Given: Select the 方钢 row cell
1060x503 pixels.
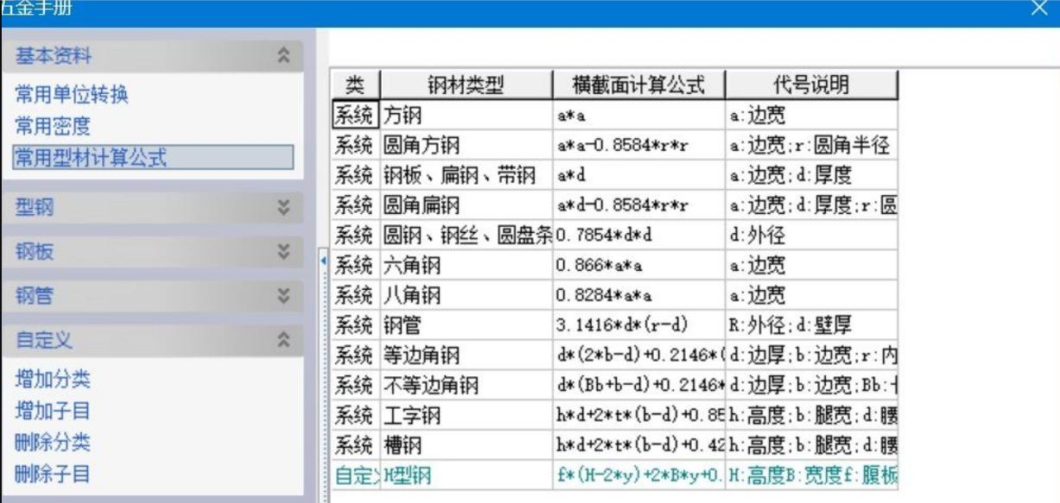Looking at the screenshot, I should (466, 115).
